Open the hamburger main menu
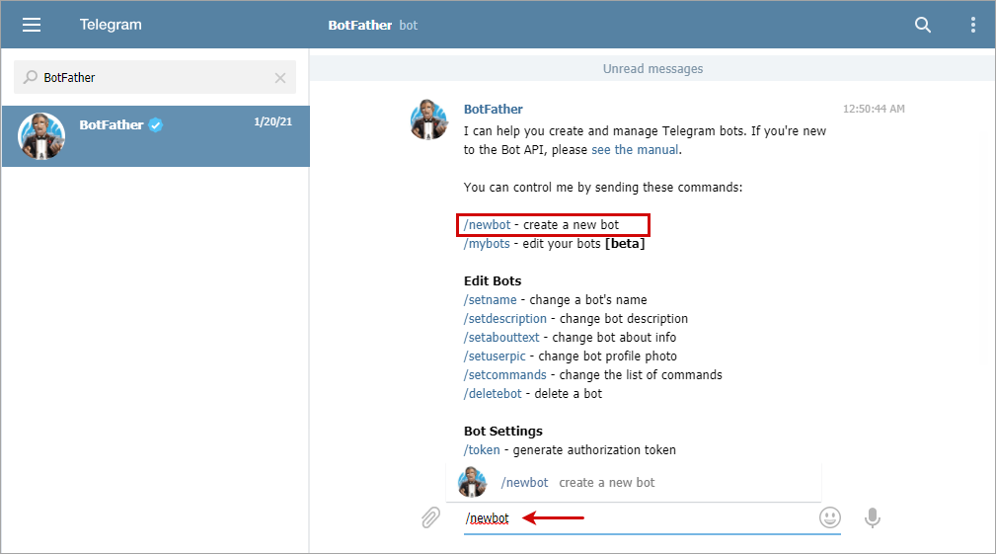Image resolution: width=996 pixels, height=554 pixels. pos(32,25)
